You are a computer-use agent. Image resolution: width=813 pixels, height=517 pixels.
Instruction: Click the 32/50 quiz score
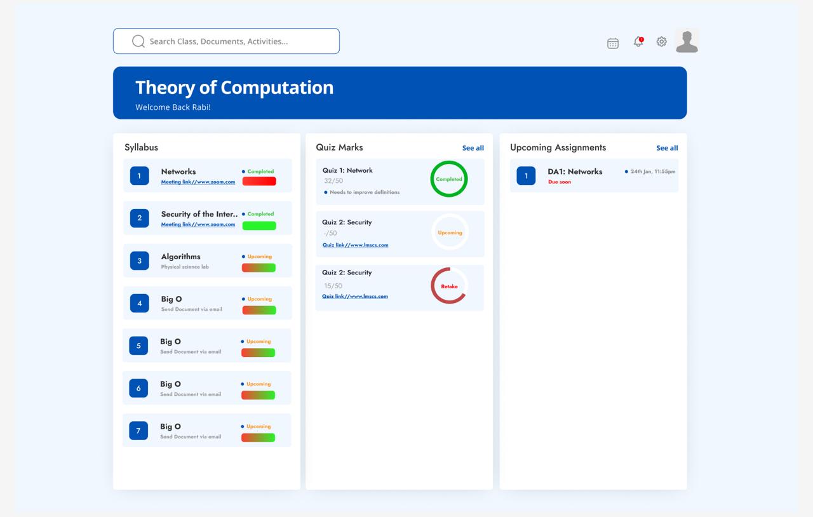coord(333,181)
